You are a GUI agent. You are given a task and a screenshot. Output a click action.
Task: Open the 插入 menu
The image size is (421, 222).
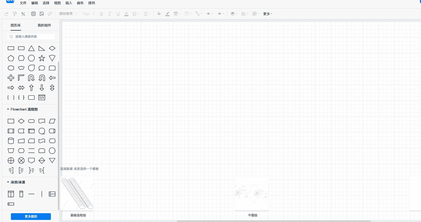(x=69, y=3)
